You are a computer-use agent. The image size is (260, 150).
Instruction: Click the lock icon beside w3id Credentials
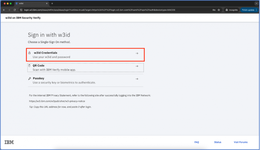(x=30, y=53)
